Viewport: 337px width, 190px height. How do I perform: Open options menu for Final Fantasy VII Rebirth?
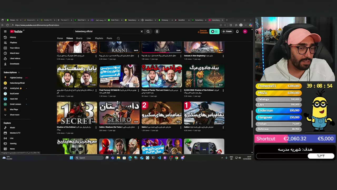[x=138, y=91]
